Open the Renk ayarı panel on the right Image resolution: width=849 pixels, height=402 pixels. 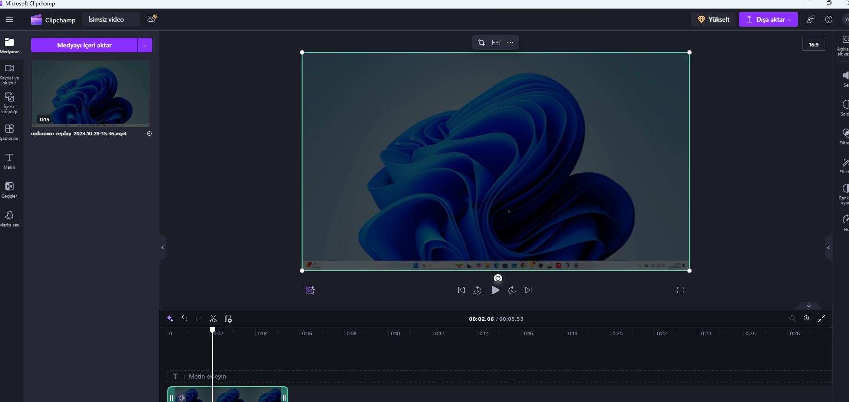[844, 194]
